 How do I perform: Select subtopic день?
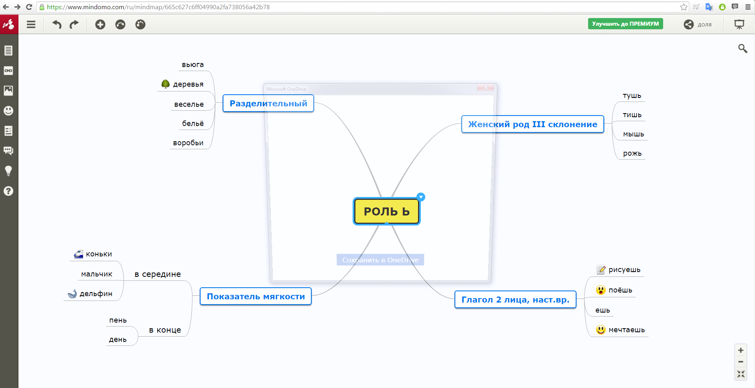click(x=118, y=339)
